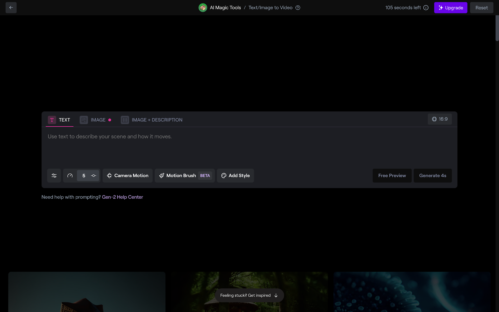Click AI Magic Tools breadcrumb
499x312 pixels.
pyautogui.click(x=225, y=7)
